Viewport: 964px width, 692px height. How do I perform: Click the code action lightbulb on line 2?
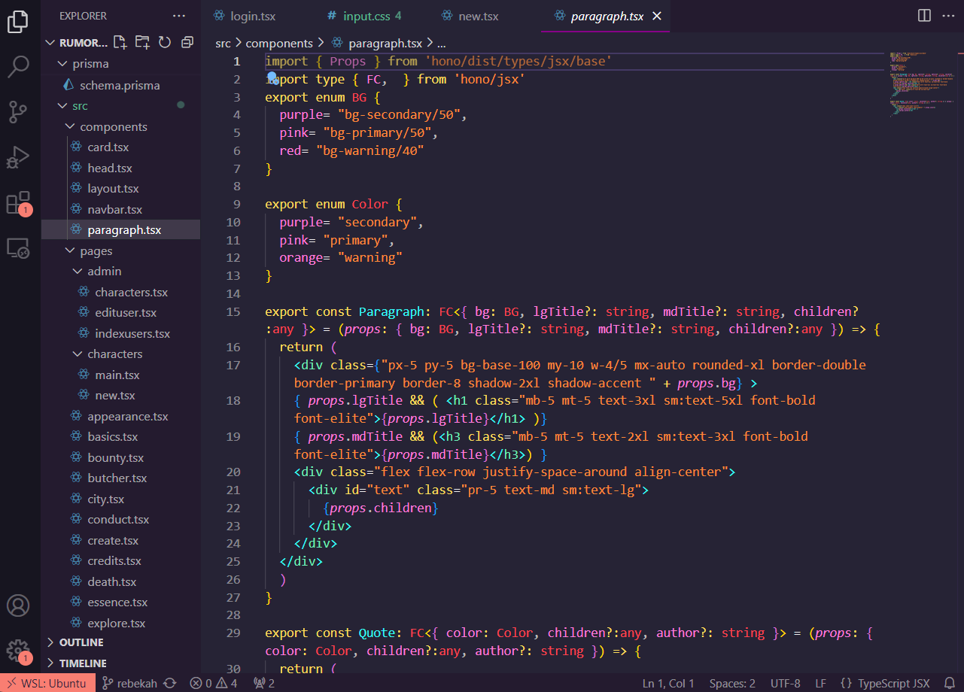pyautogui.click(x=272, y=78)
